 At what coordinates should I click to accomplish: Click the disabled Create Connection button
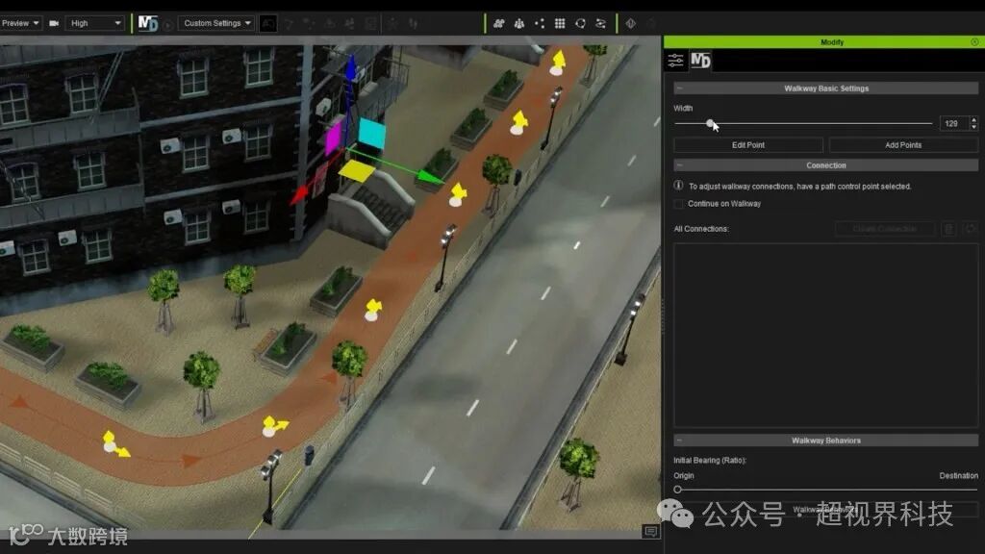(885, 229)
